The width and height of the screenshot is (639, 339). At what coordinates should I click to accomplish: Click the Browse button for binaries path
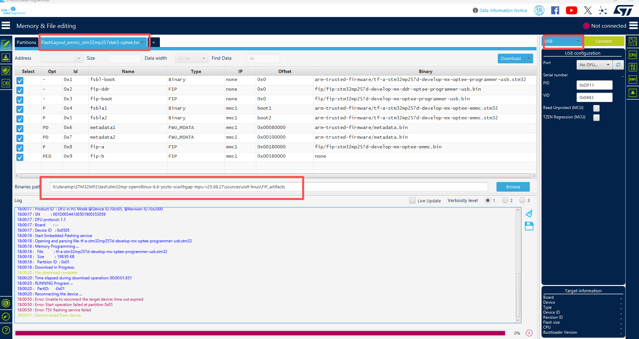(513, 187)
